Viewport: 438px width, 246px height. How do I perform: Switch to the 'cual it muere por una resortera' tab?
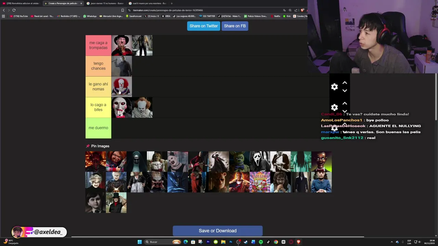(x=147, y=3)
